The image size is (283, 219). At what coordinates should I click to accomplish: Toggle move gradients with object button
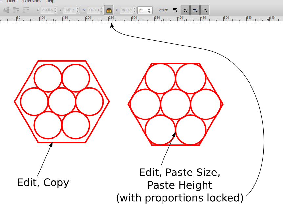(x=195, y=10)
